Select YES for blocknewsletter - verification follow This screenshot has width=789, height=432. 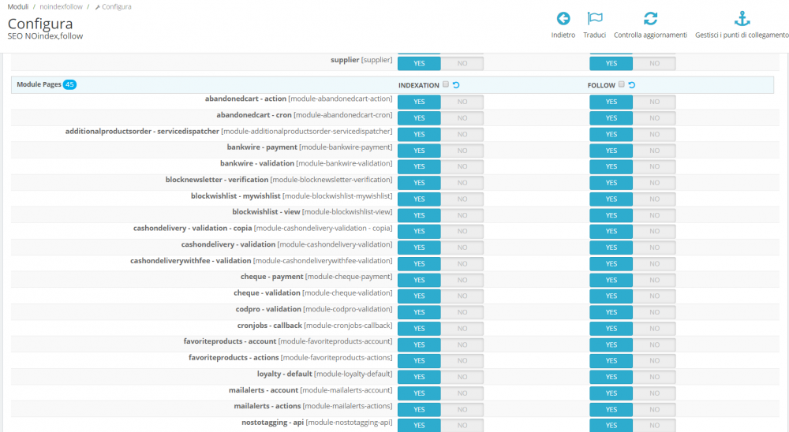point(611,183)
